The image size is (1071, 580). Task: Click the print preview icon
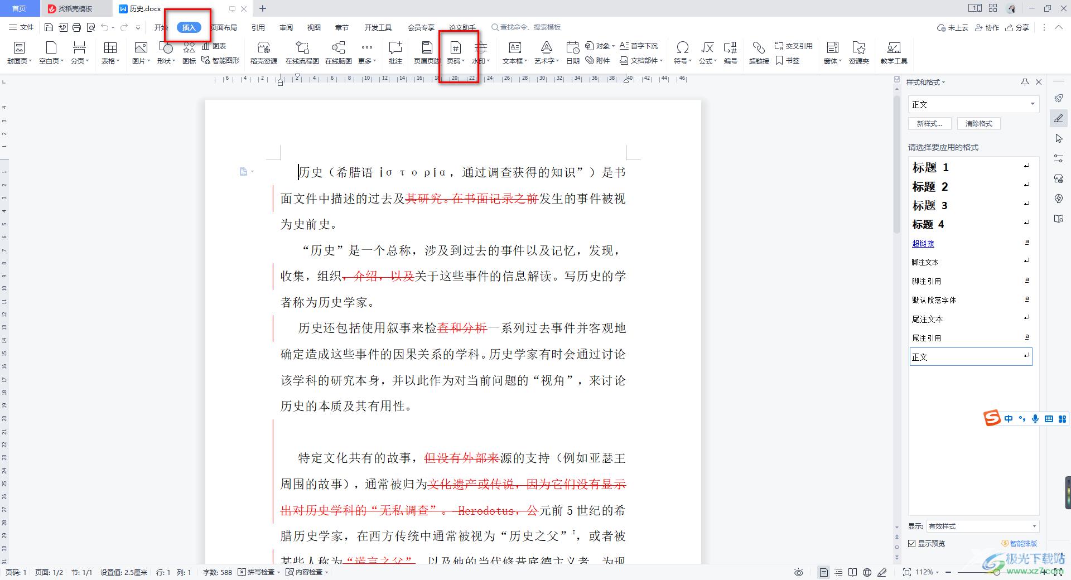(91, 27)
